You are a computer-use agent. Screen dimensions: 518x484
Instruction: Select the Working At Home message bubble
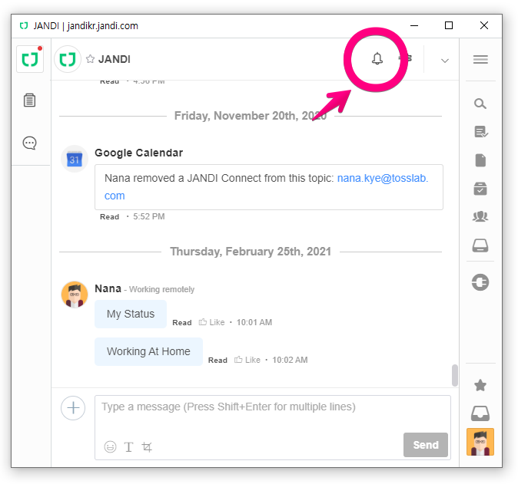pos(148,351)
